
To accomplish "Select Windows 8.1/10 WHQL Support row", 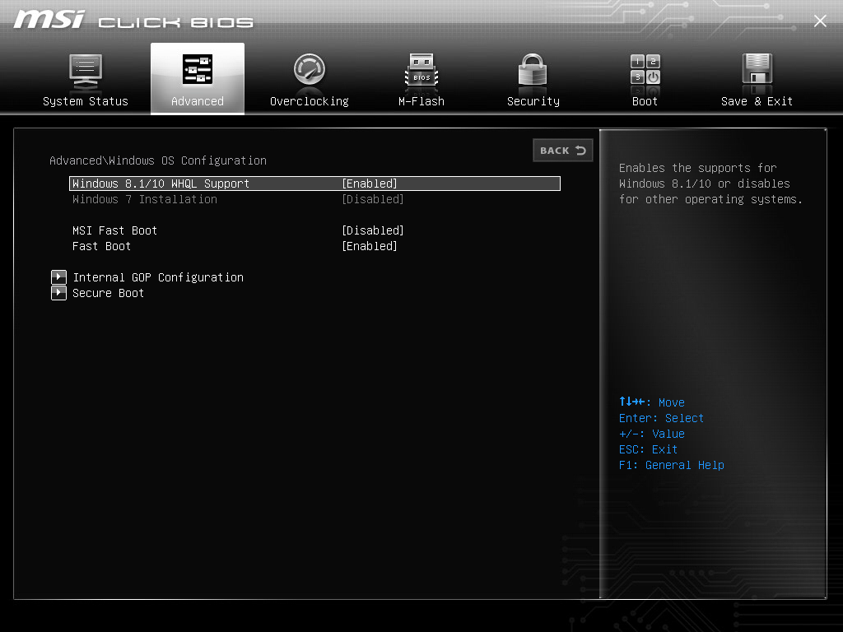I will click(x=314, y=184).
